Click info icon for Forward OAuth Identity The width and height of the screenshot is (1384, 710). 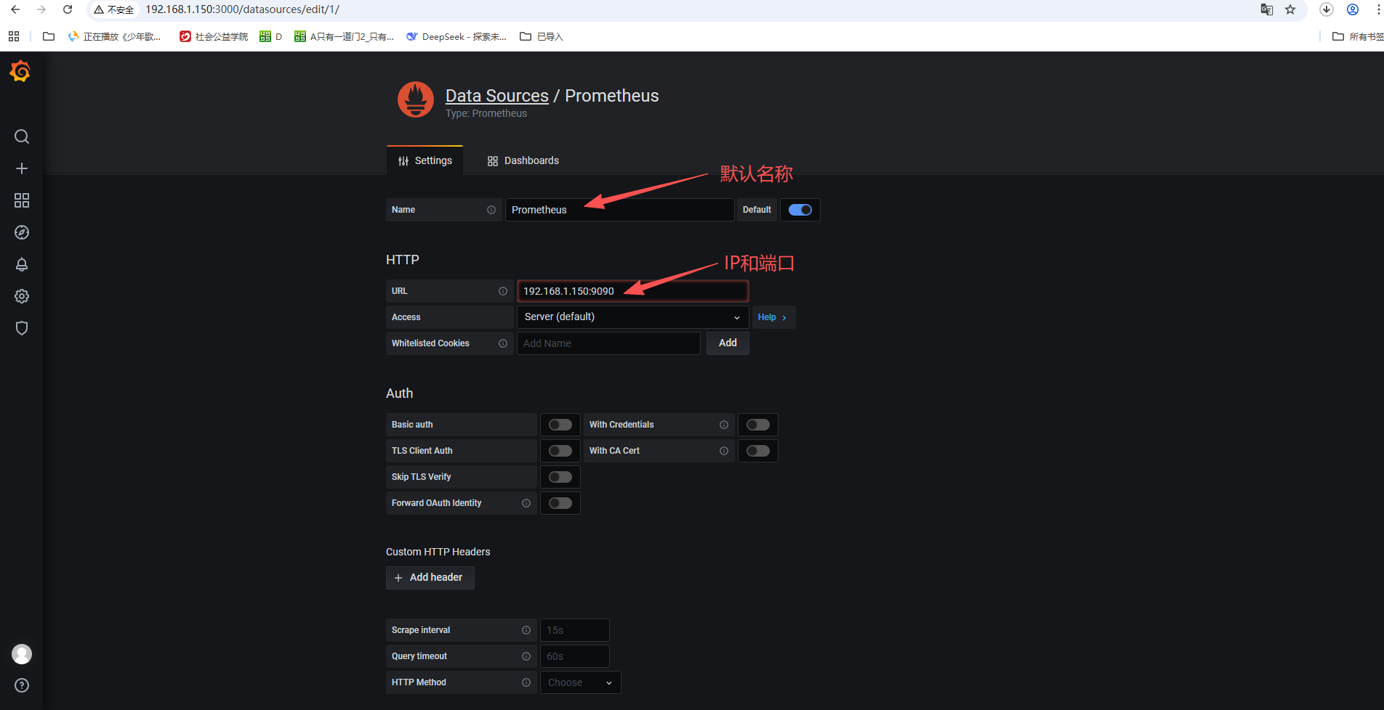(x=526, y=503)
